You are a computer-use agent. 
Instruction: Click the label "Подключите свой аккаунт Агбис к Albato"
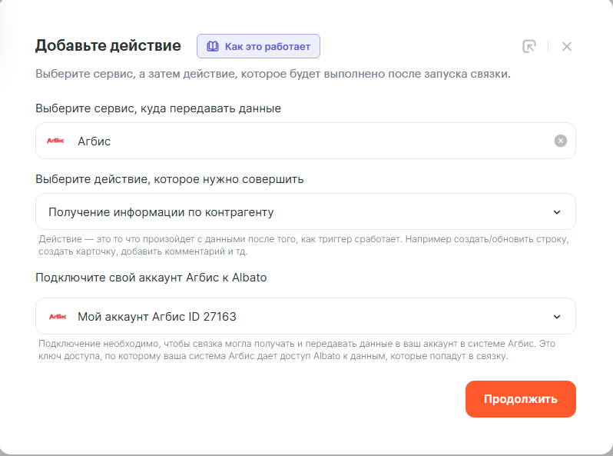point(151,278)
